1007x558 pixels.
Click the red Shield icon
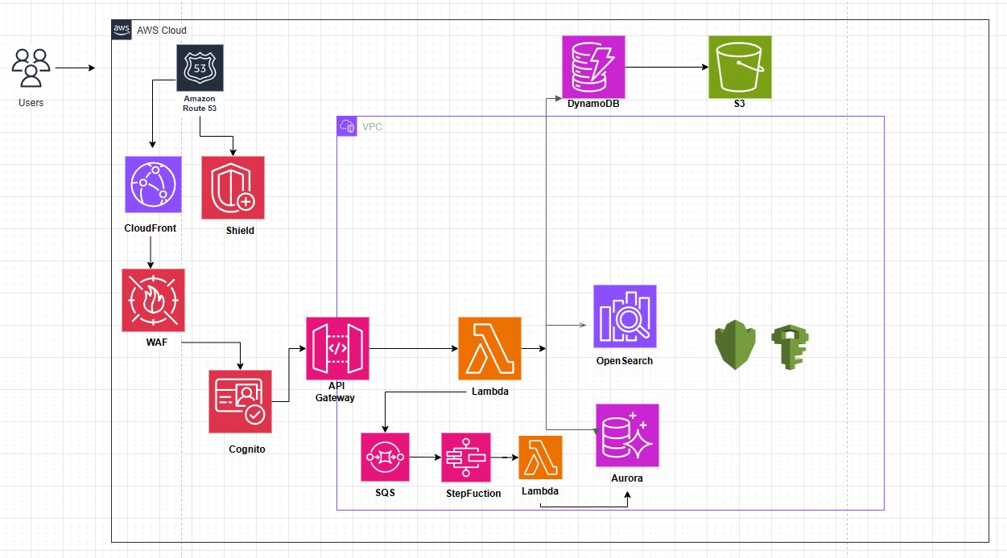pos(233,187)
